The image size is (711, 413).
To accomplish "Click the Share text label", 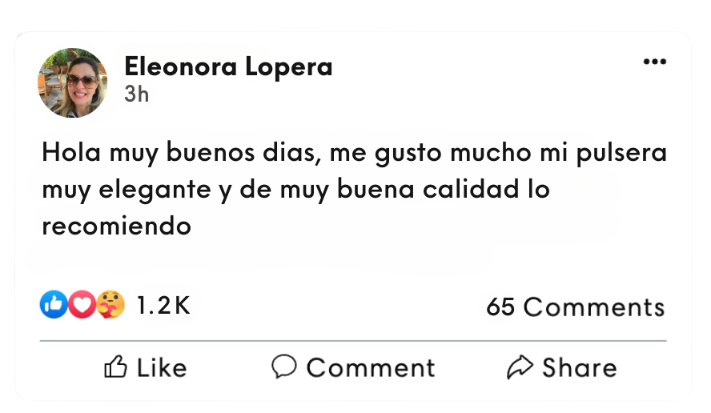I will coord(580,367).
